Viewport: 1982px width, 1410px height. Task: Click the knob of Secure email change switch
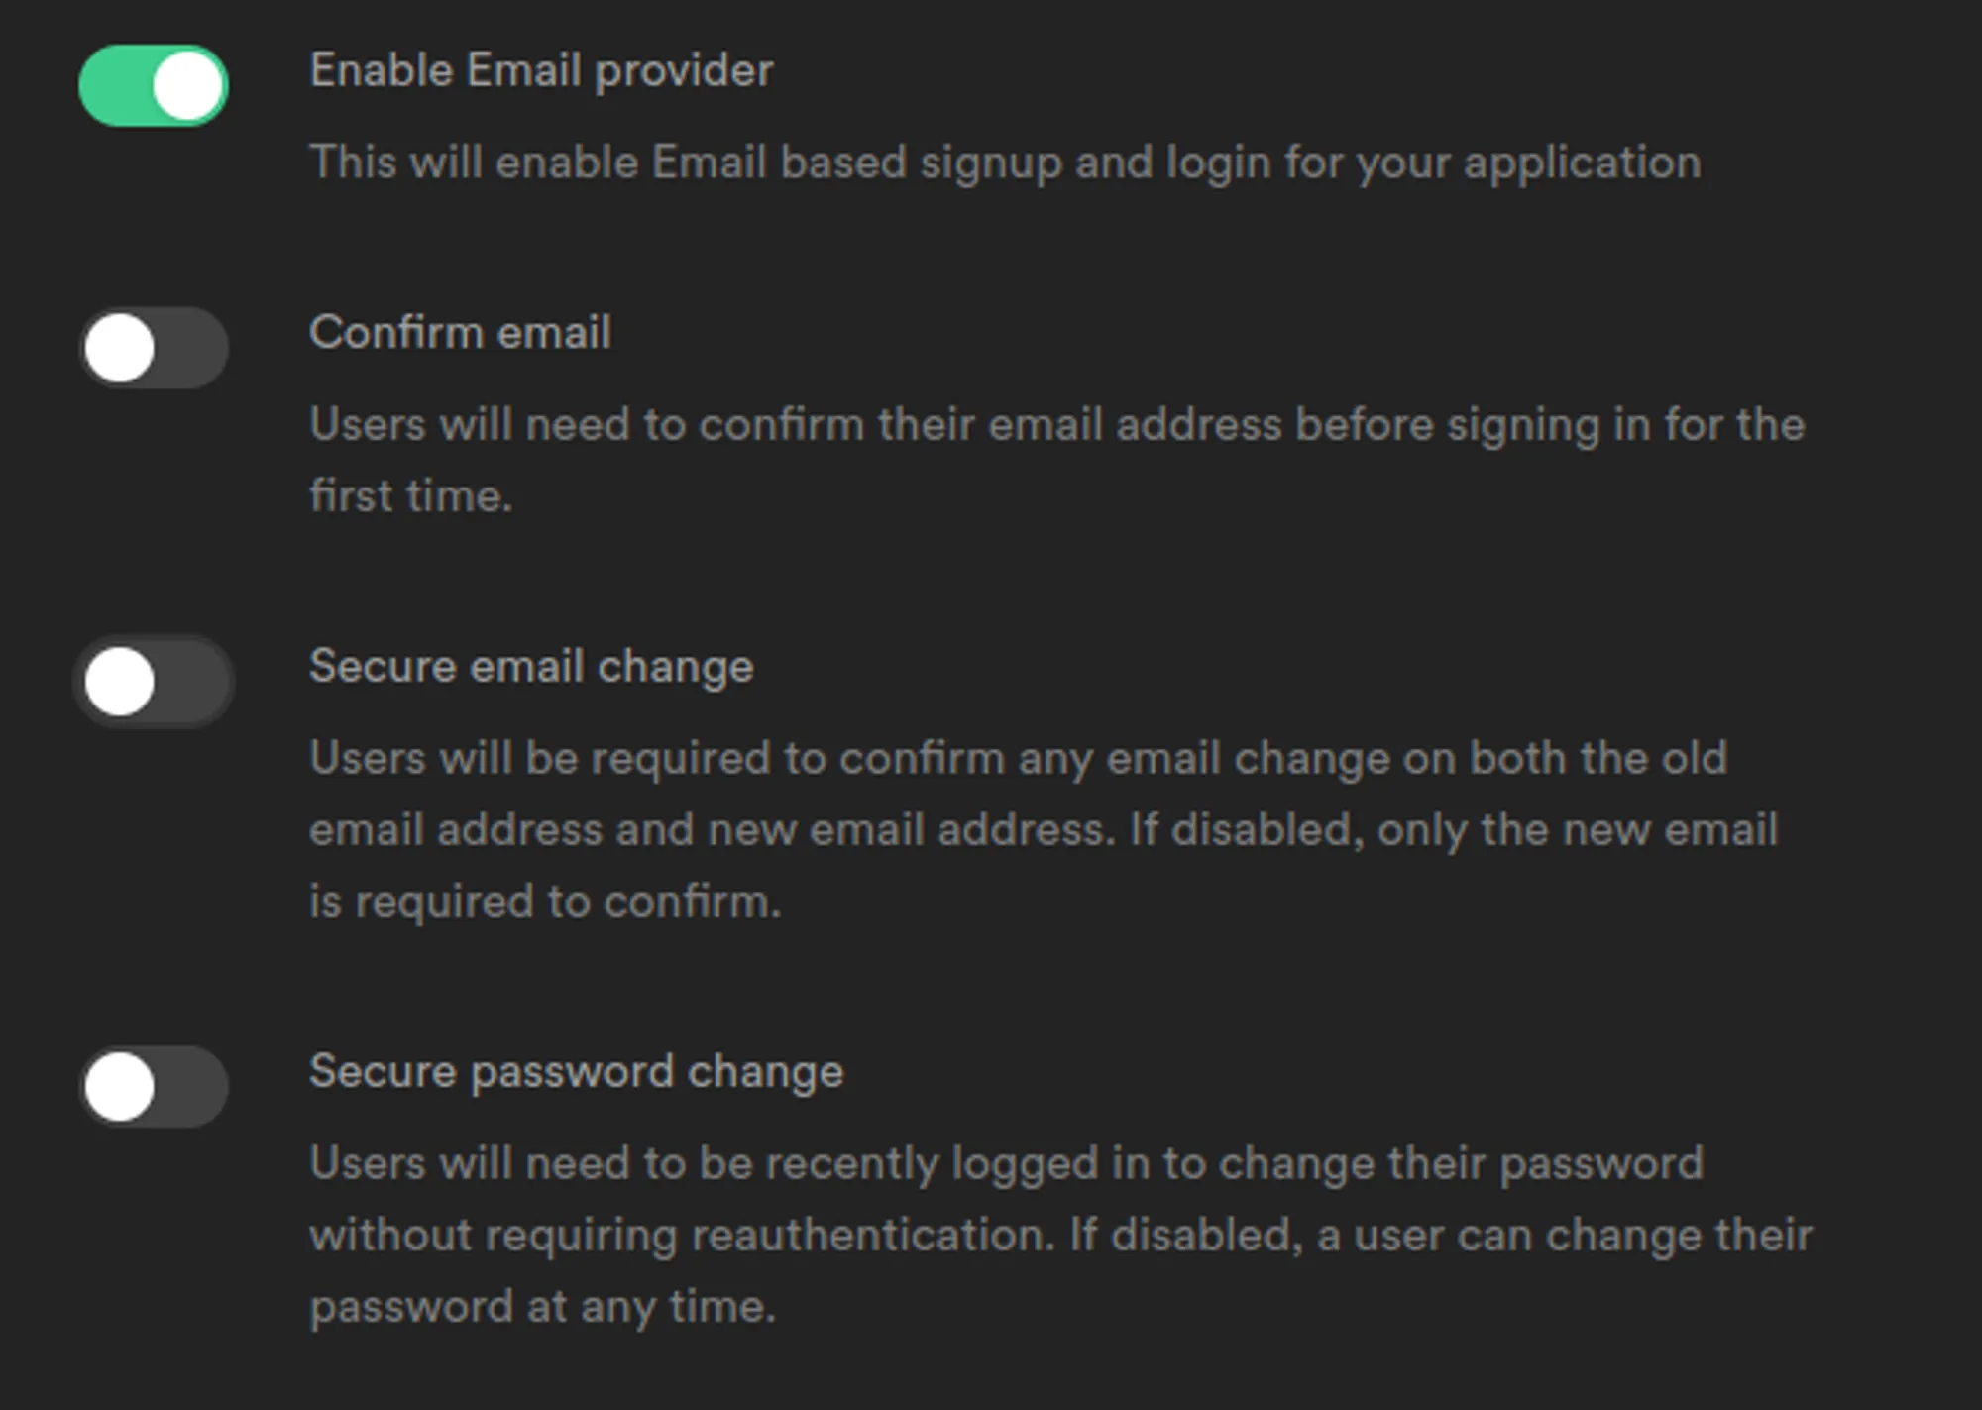[120, 682]
